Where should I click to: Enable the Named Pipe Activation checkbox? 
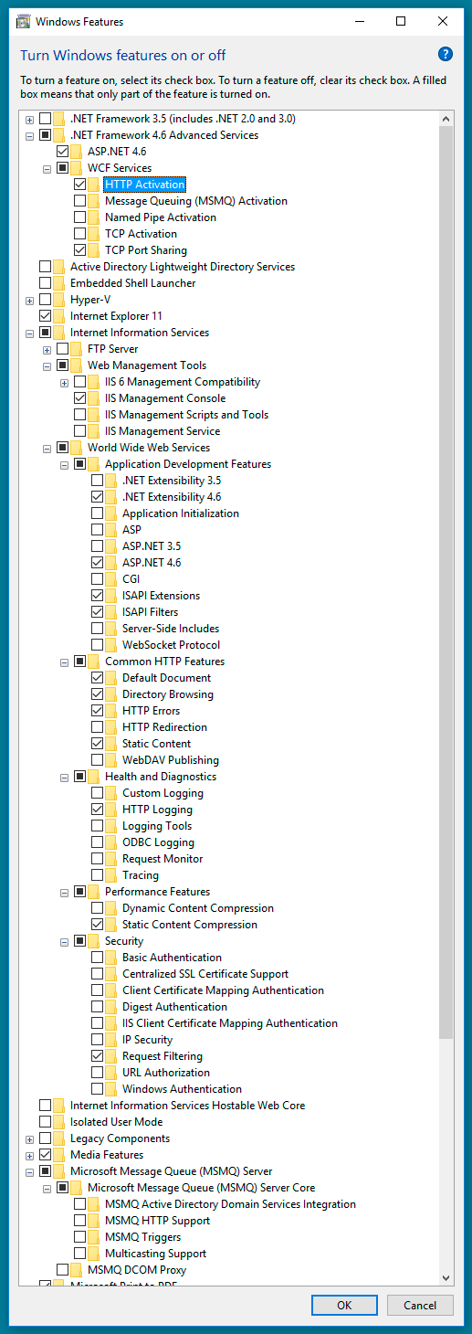(x=80, y=217)
